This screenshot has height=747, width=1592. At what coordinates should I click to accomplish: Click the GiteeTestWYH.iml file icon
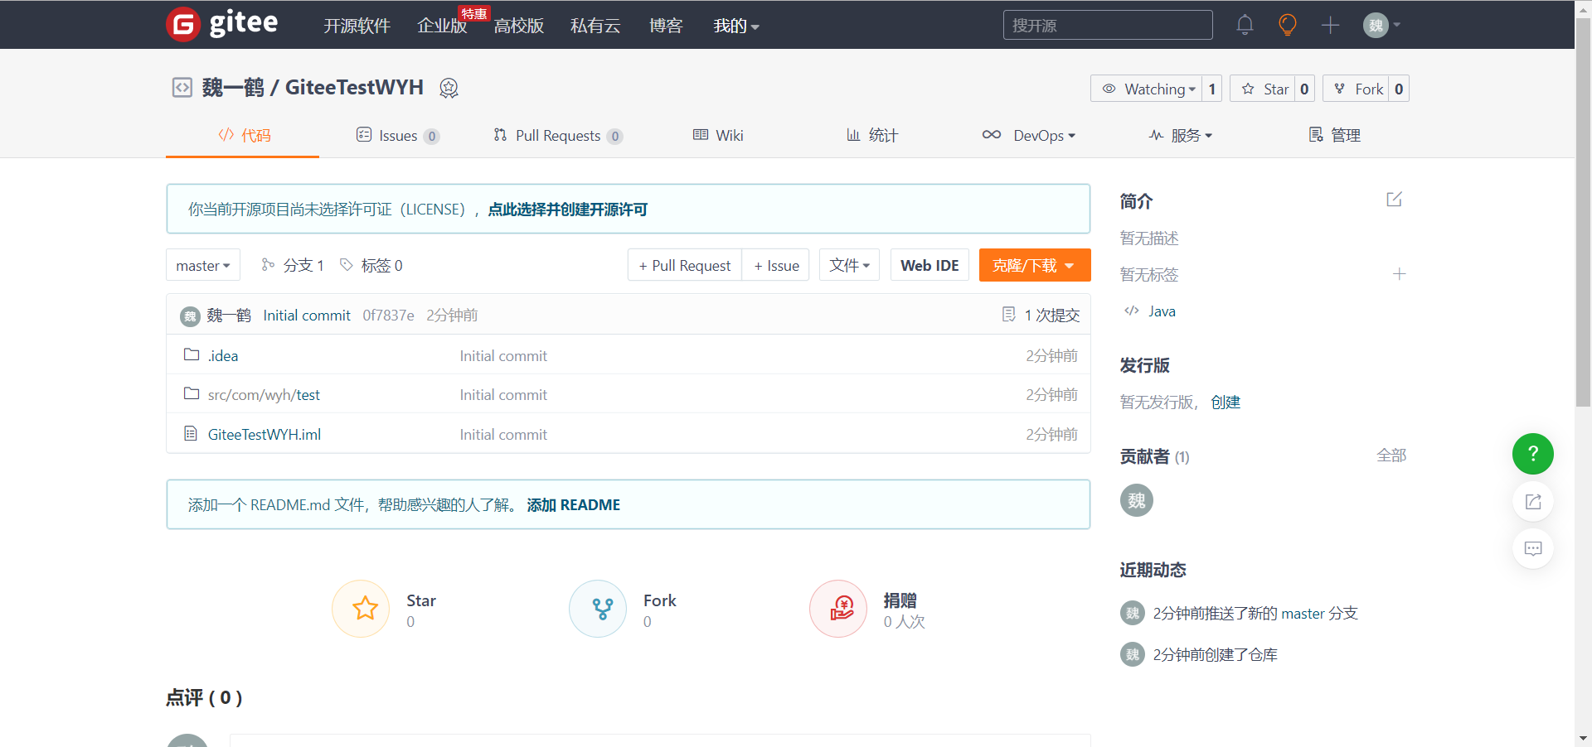tap(191, 433)
